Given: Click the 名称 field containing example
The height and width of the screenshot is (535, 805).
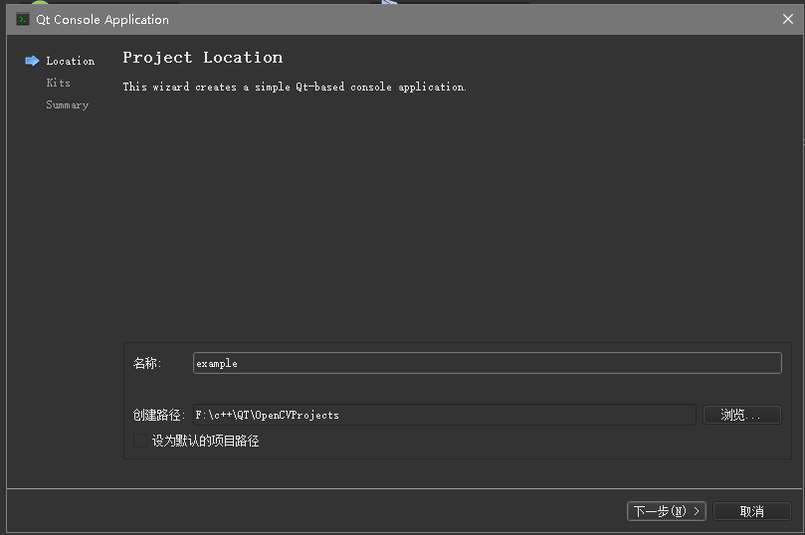Looking at the screenshot, I should click(488, 363).
